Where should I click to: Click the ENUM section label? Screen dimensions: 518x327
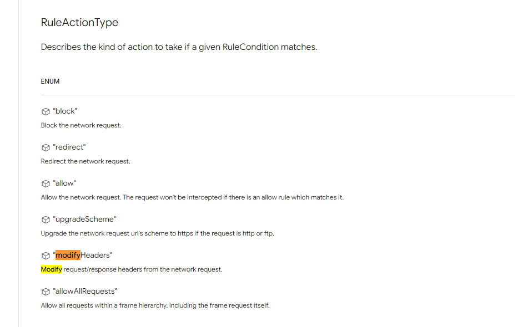pyautogui.click(x=50, y=81)
